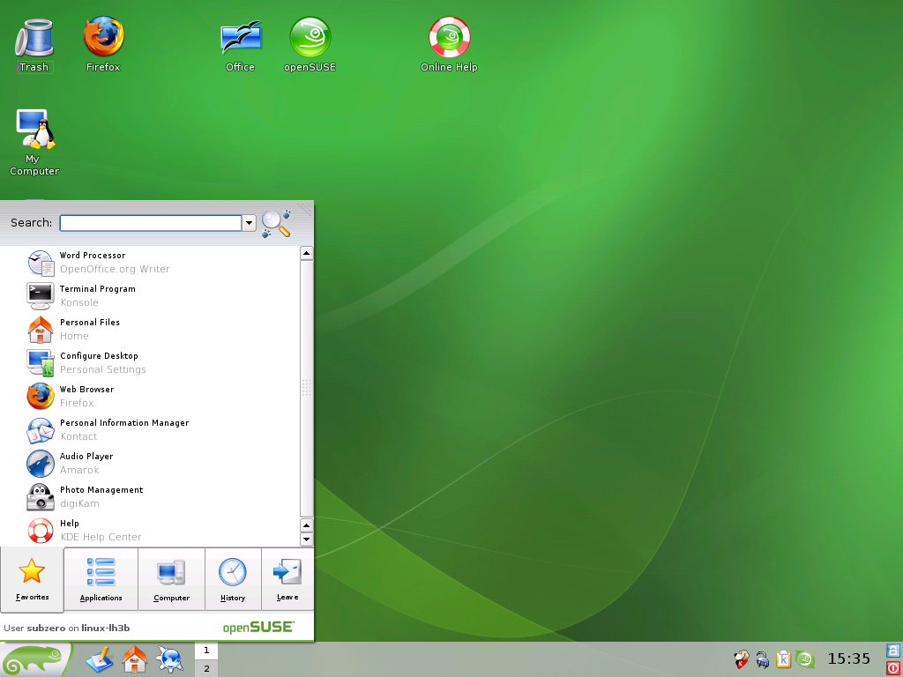Image resolution: width=903 pixels, height=677 pixels.
Task: Click the red logout power button
Action: tap(893, 668)
